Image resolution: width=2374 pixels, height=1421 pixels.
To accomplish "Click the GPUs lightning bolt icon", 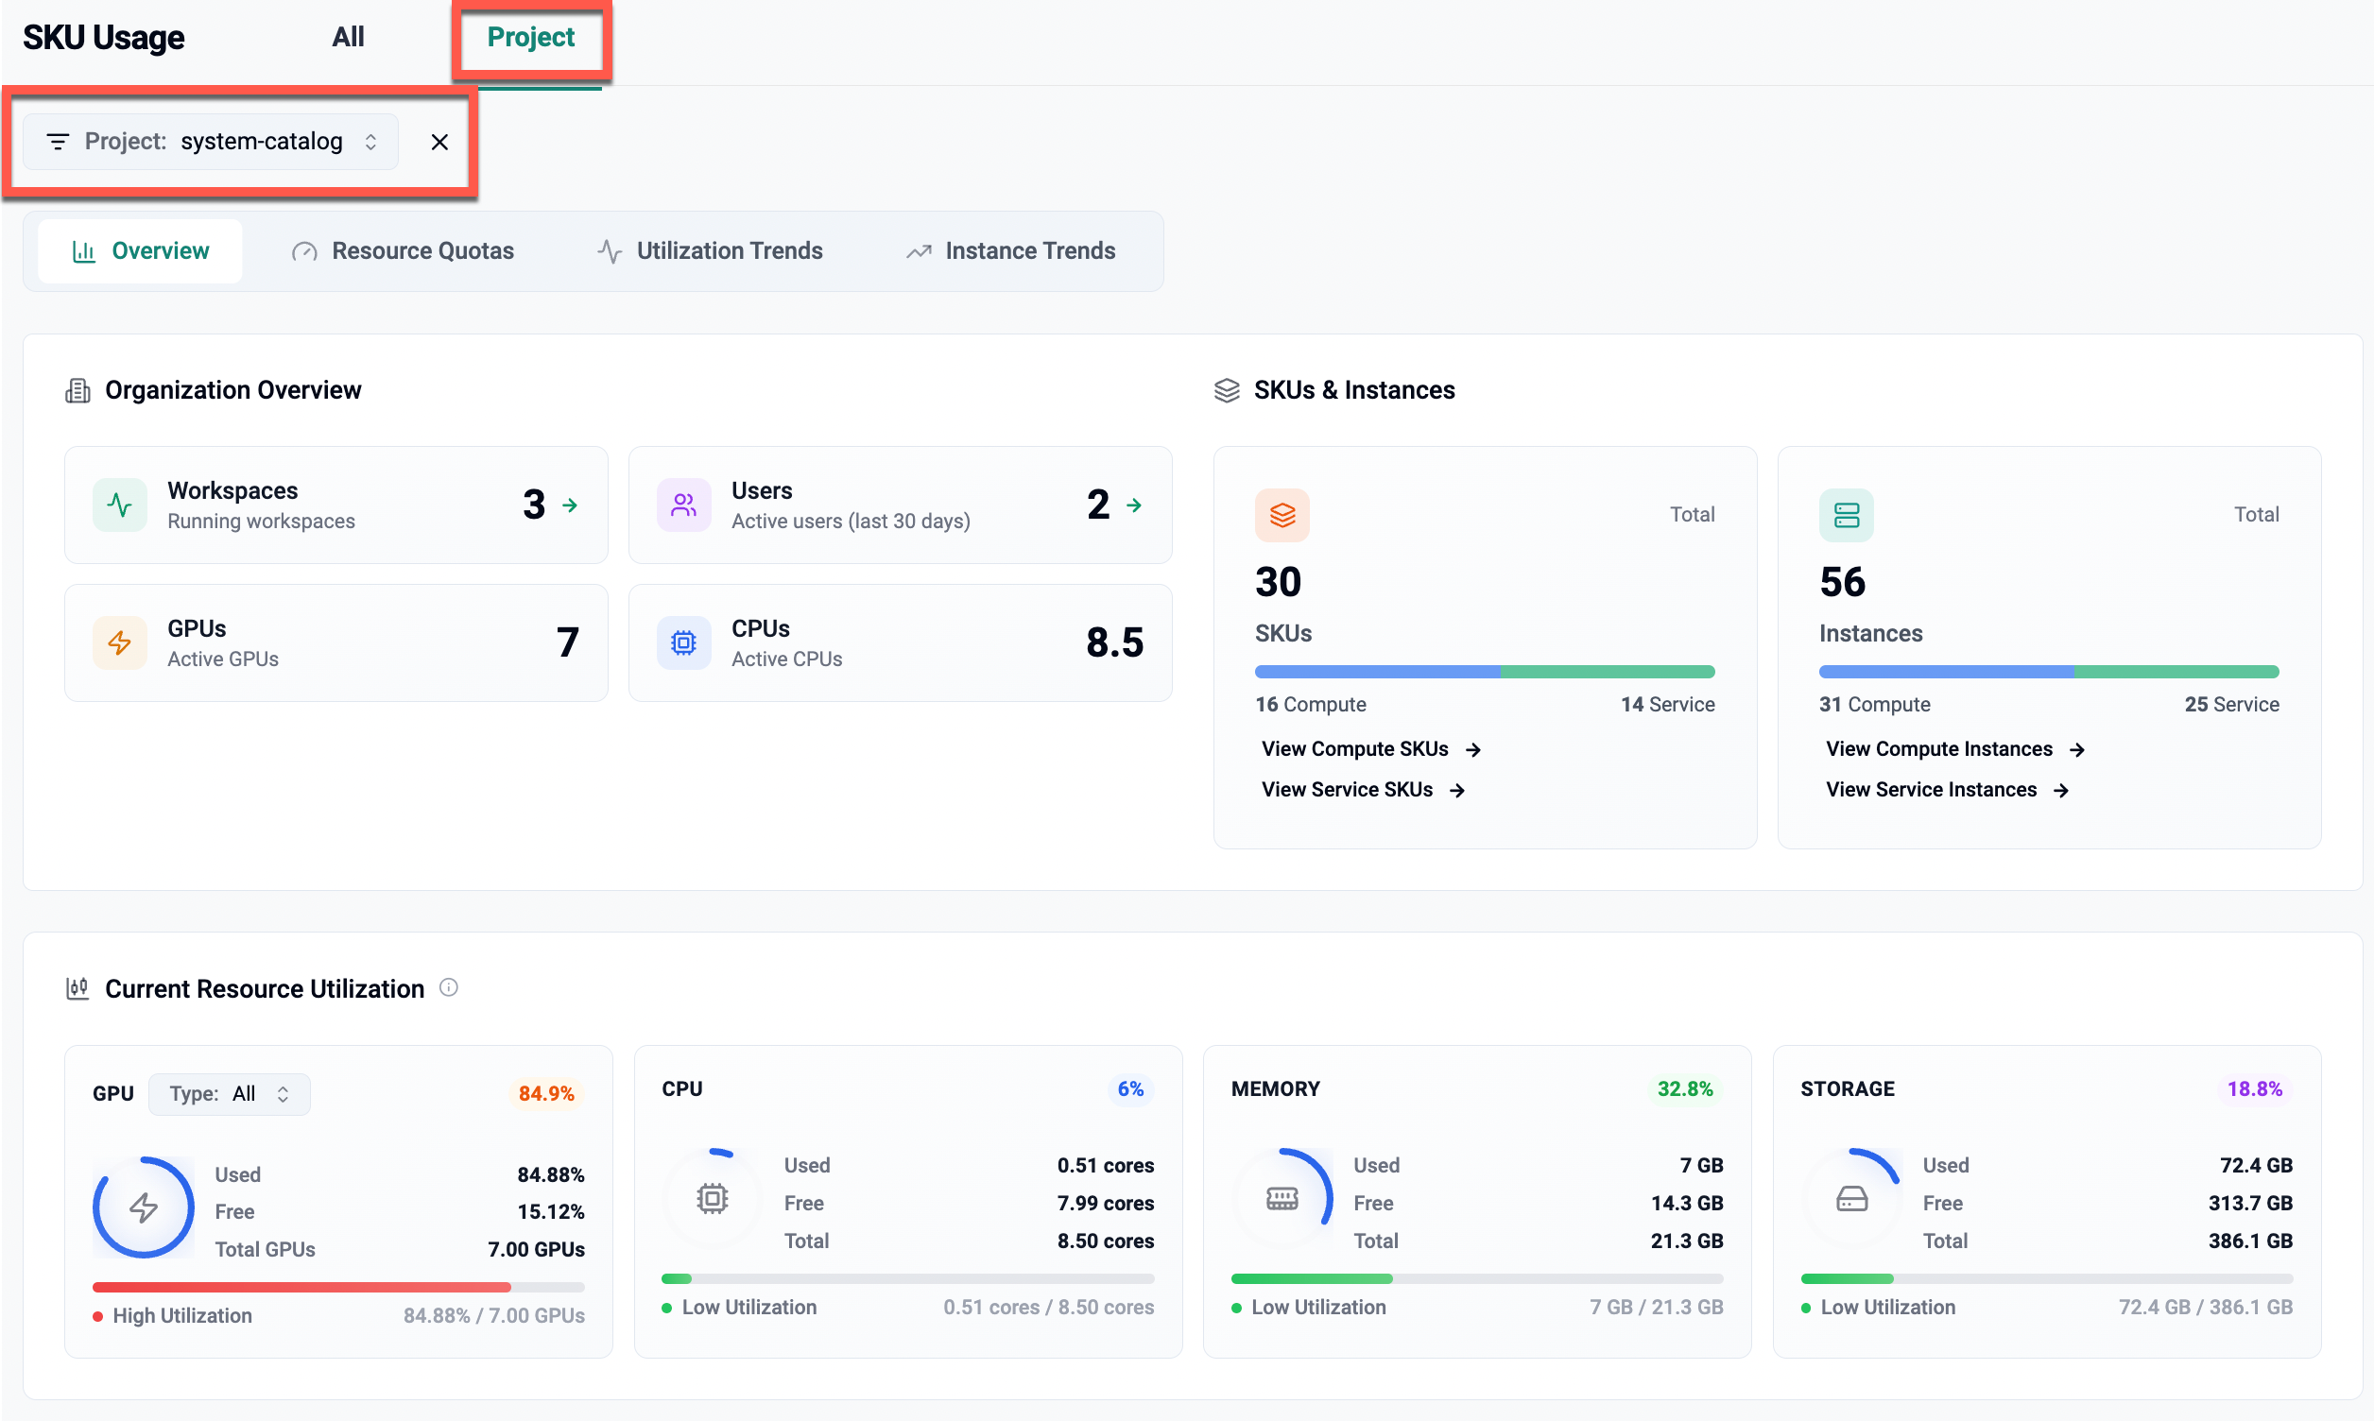I will coord(120,642).
